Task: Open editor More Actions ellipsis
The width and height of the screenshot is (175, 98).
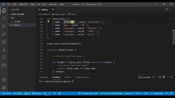Action: coord(171,10)
